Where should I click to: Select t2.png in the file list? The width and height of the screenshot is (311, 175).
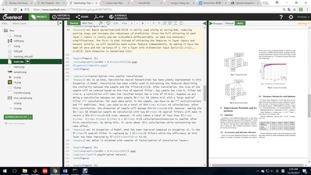click(x=17, y=87)
